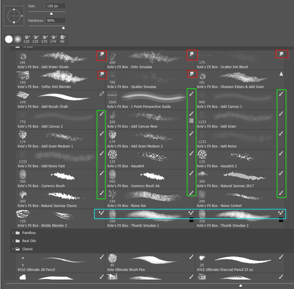Click the Hardness percentage field
This screenshot has width=294, height=289.
point(56,20)
